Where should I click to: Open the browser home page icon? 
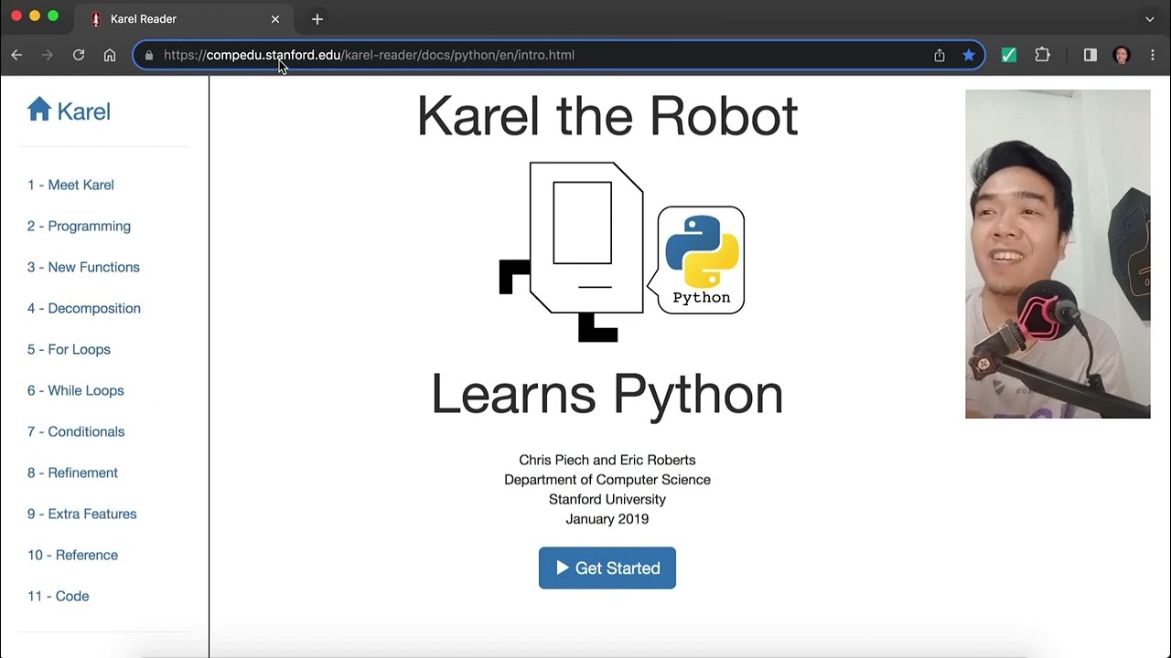tap(110, 55)
